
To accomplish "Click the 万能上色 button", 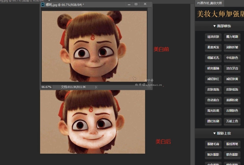I will pos(232,121).
